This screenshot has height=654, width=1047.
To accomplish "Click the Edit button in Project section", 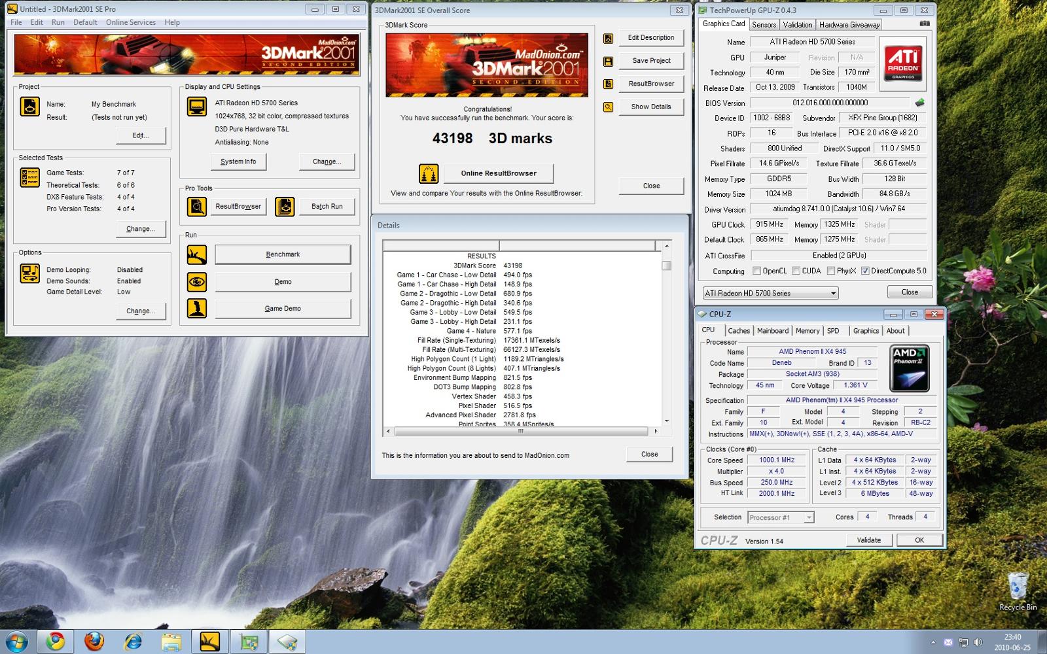I will tap(141, 135).
